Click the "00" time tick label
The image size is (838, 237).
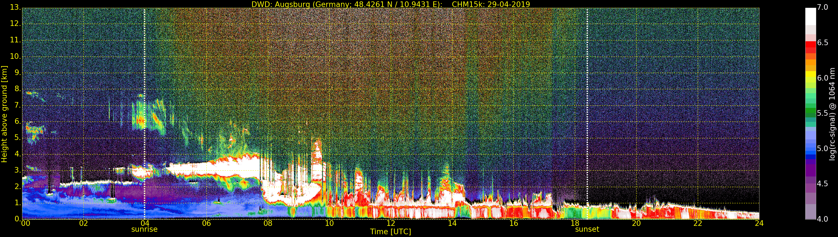click(25, 223)
